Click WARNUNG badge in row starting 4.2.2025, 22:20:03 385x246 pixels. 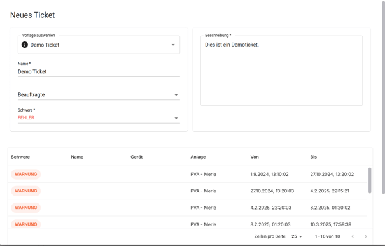point(26,208)
